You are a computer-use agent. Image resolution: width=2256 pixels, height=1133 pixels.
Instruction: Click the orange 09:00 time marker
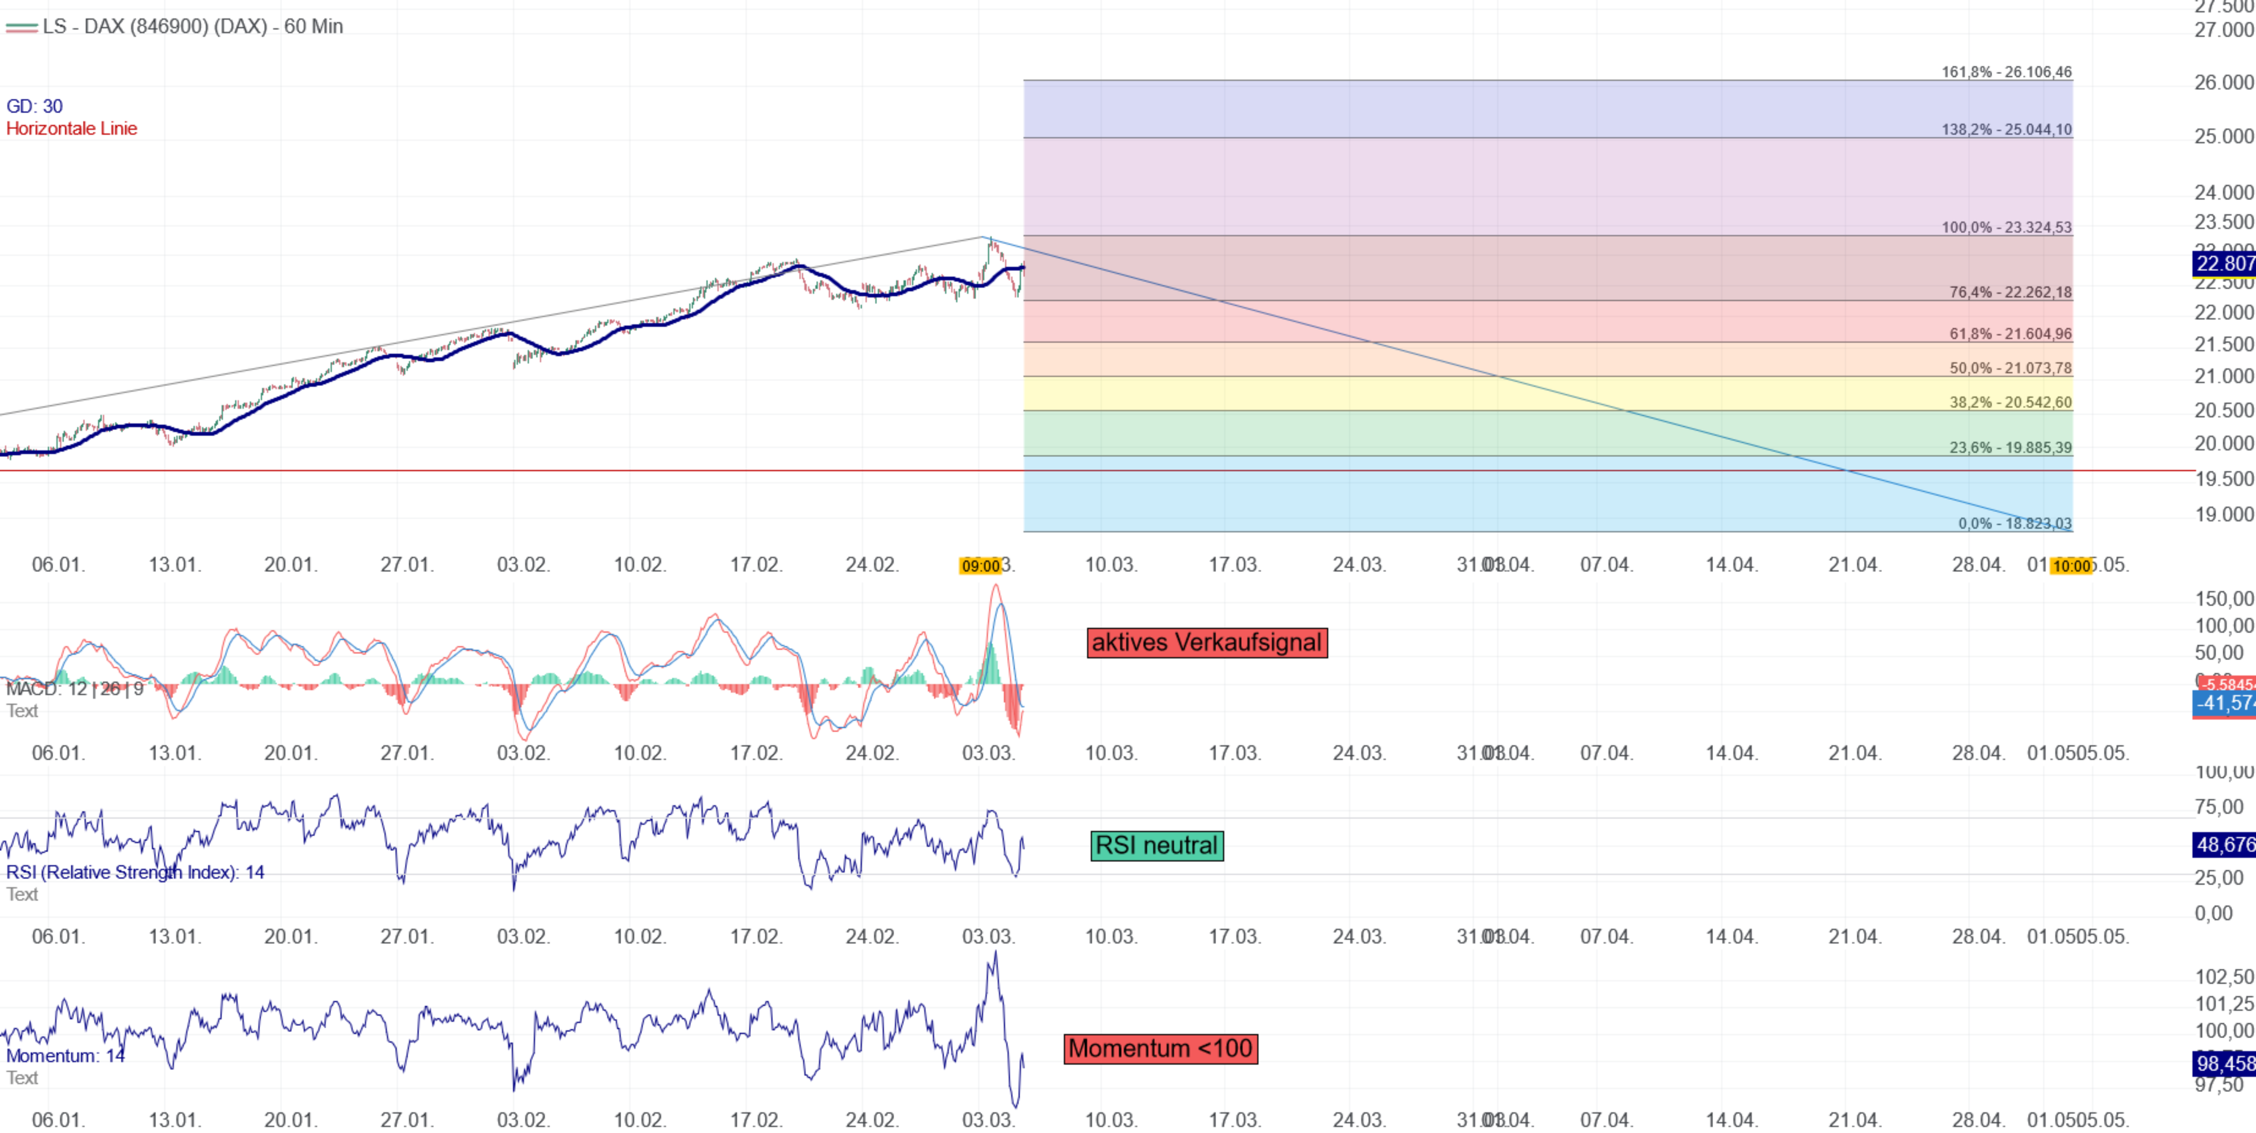(981, 566)
